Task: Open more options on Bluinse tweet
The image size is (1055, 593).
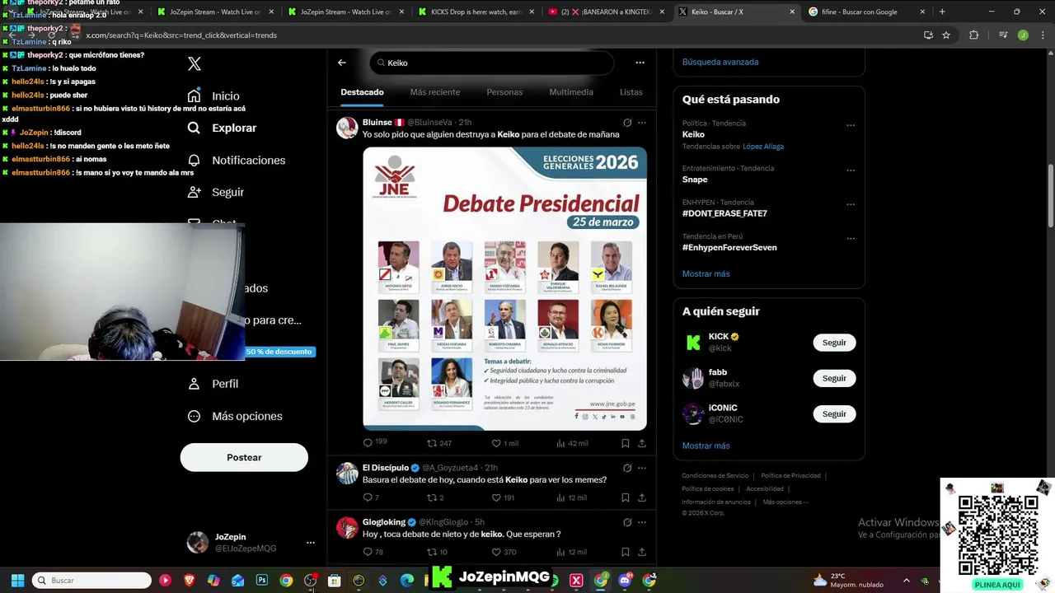Action: point(642,123)
